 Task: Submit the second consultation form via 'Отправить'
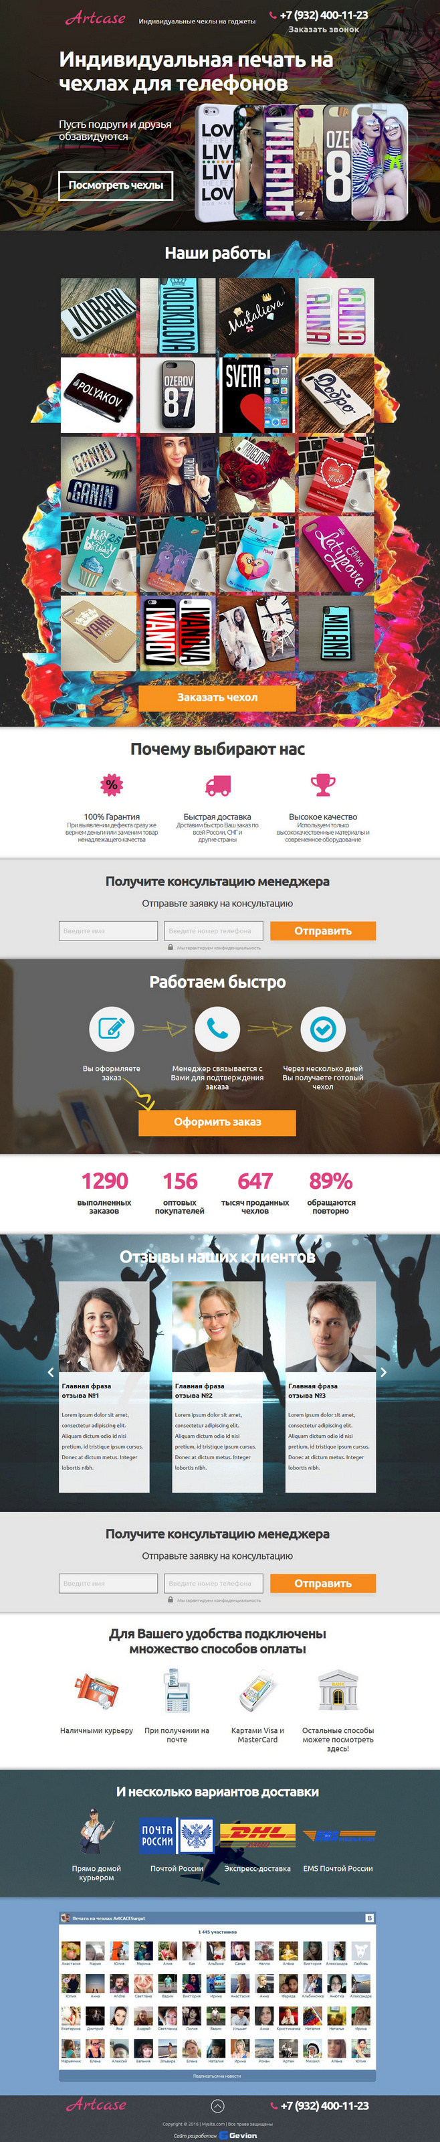(323, 1583)
